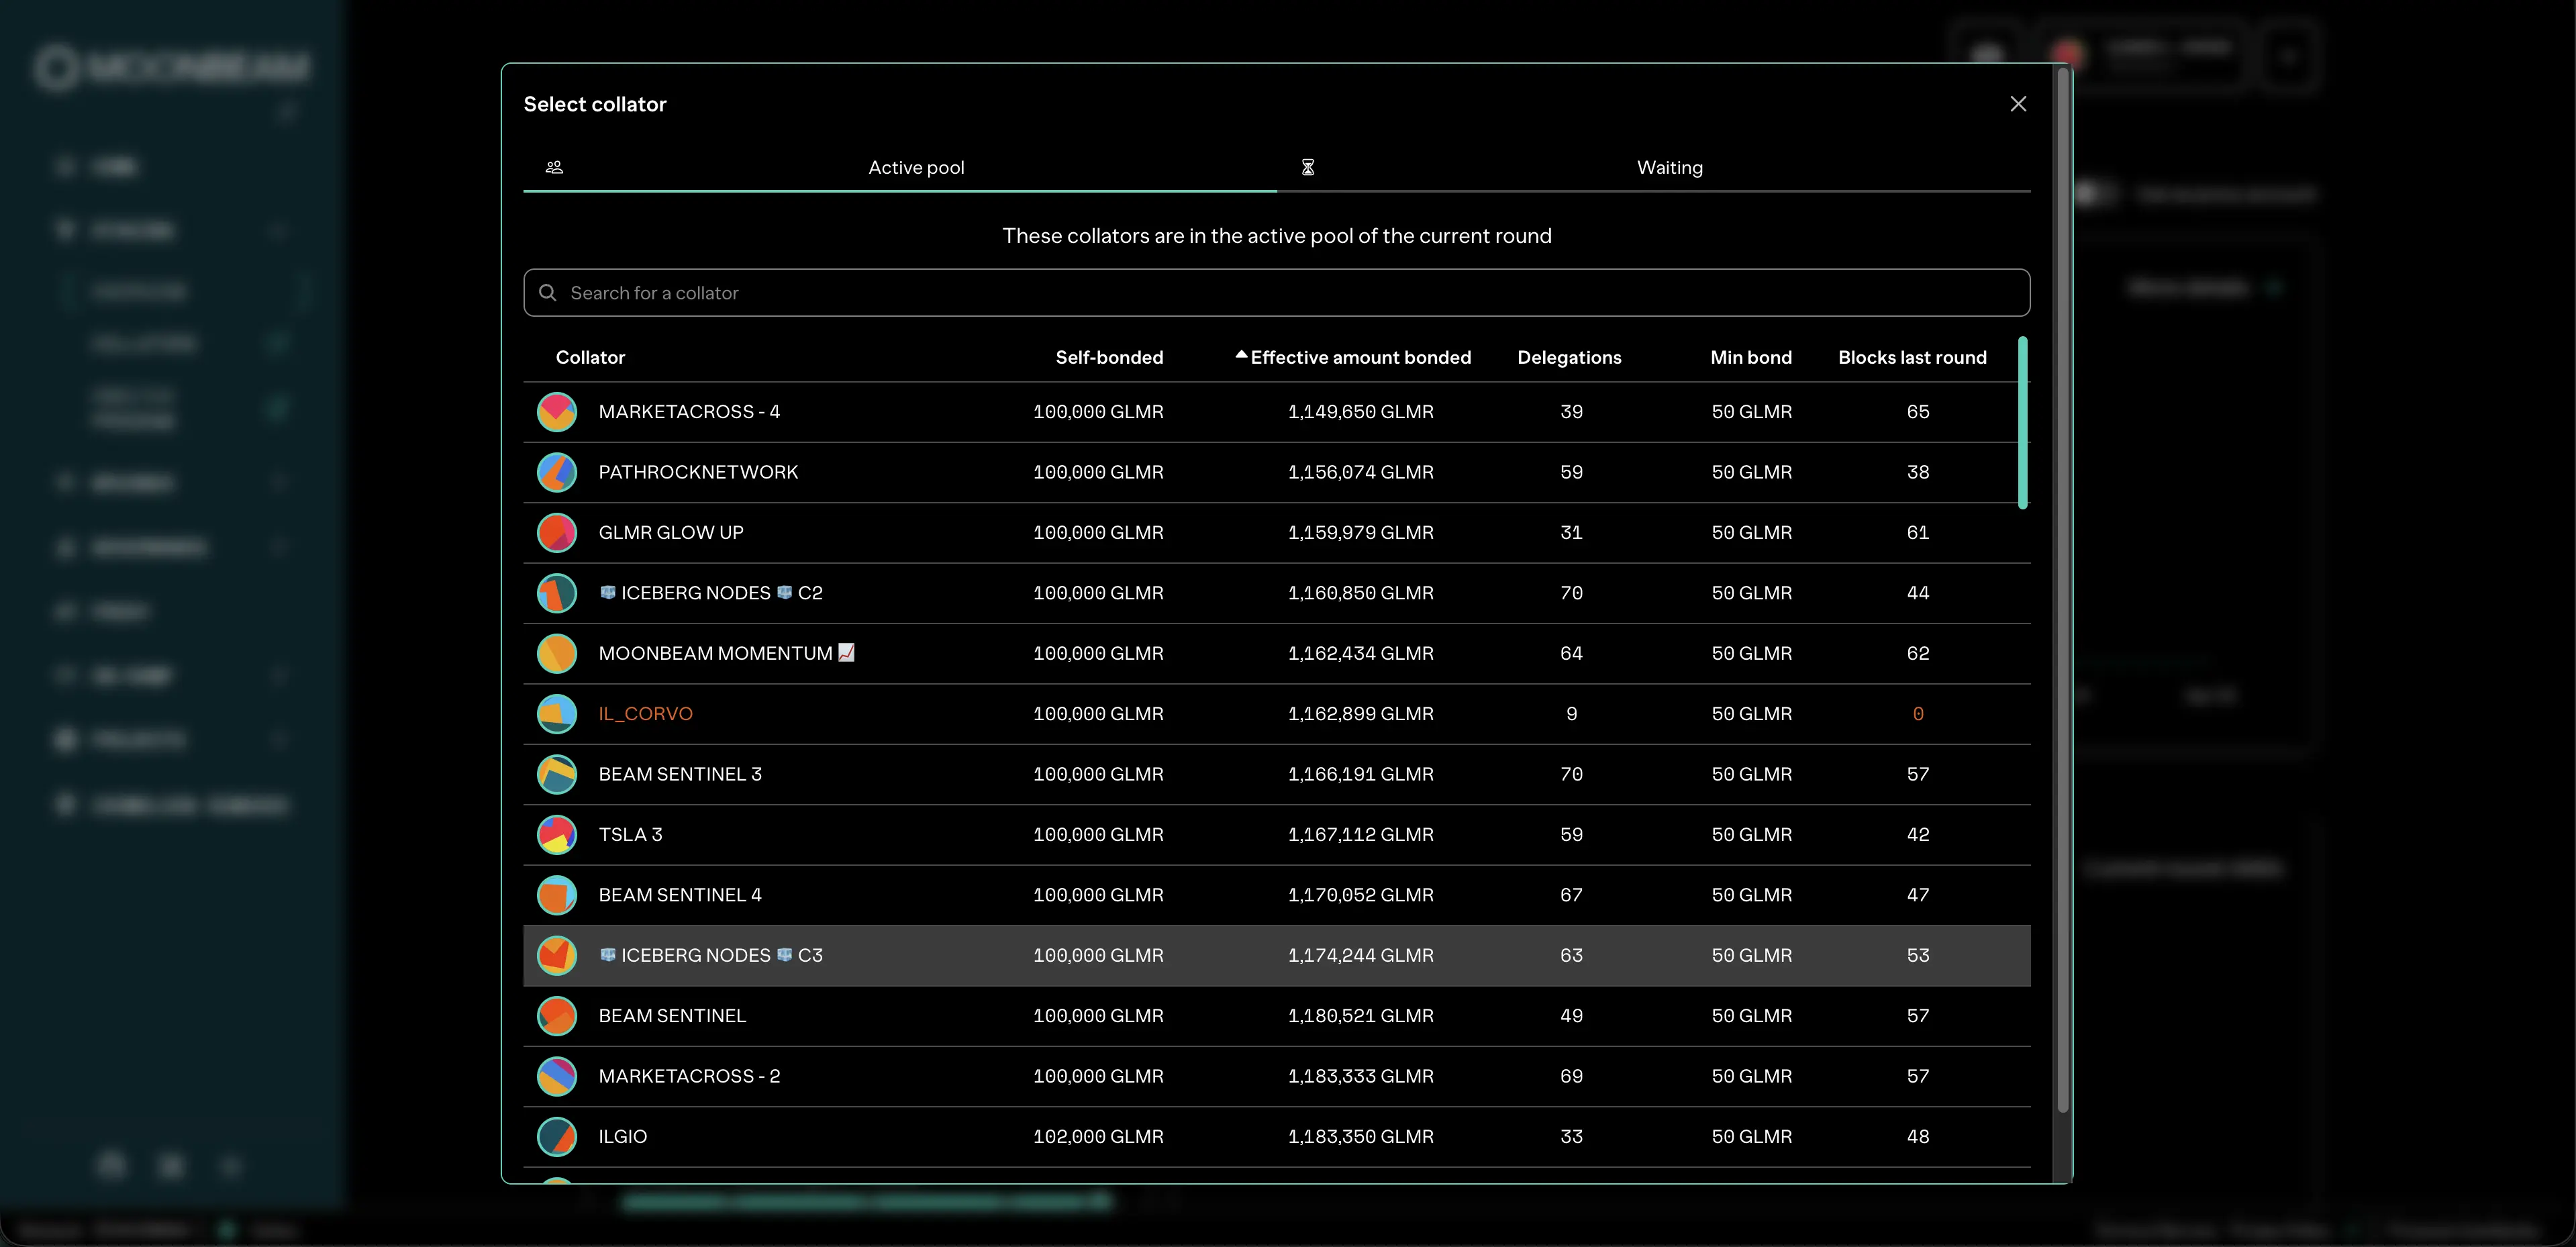Click the 1,180,521 GLMR bonded value

[1360, 1016]
